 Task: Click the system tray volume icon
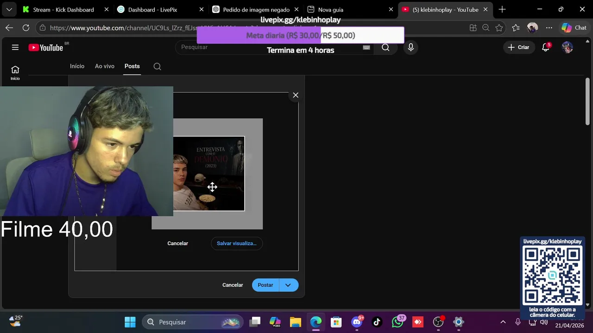coord(544,322)
